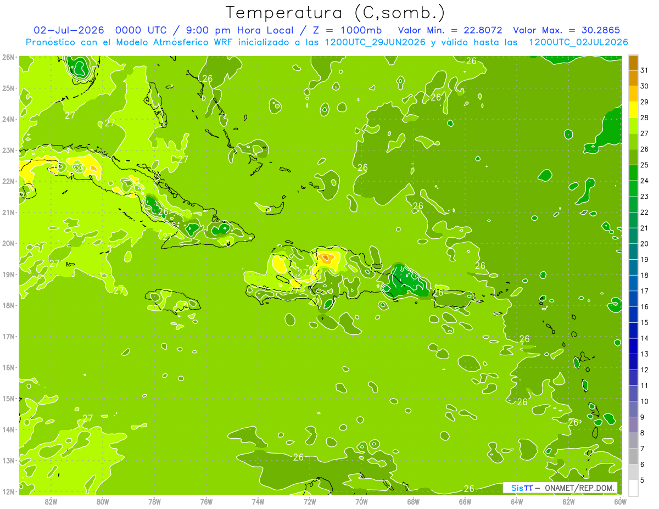Click the orange swatch between 30 and 31

coord(633,79)
